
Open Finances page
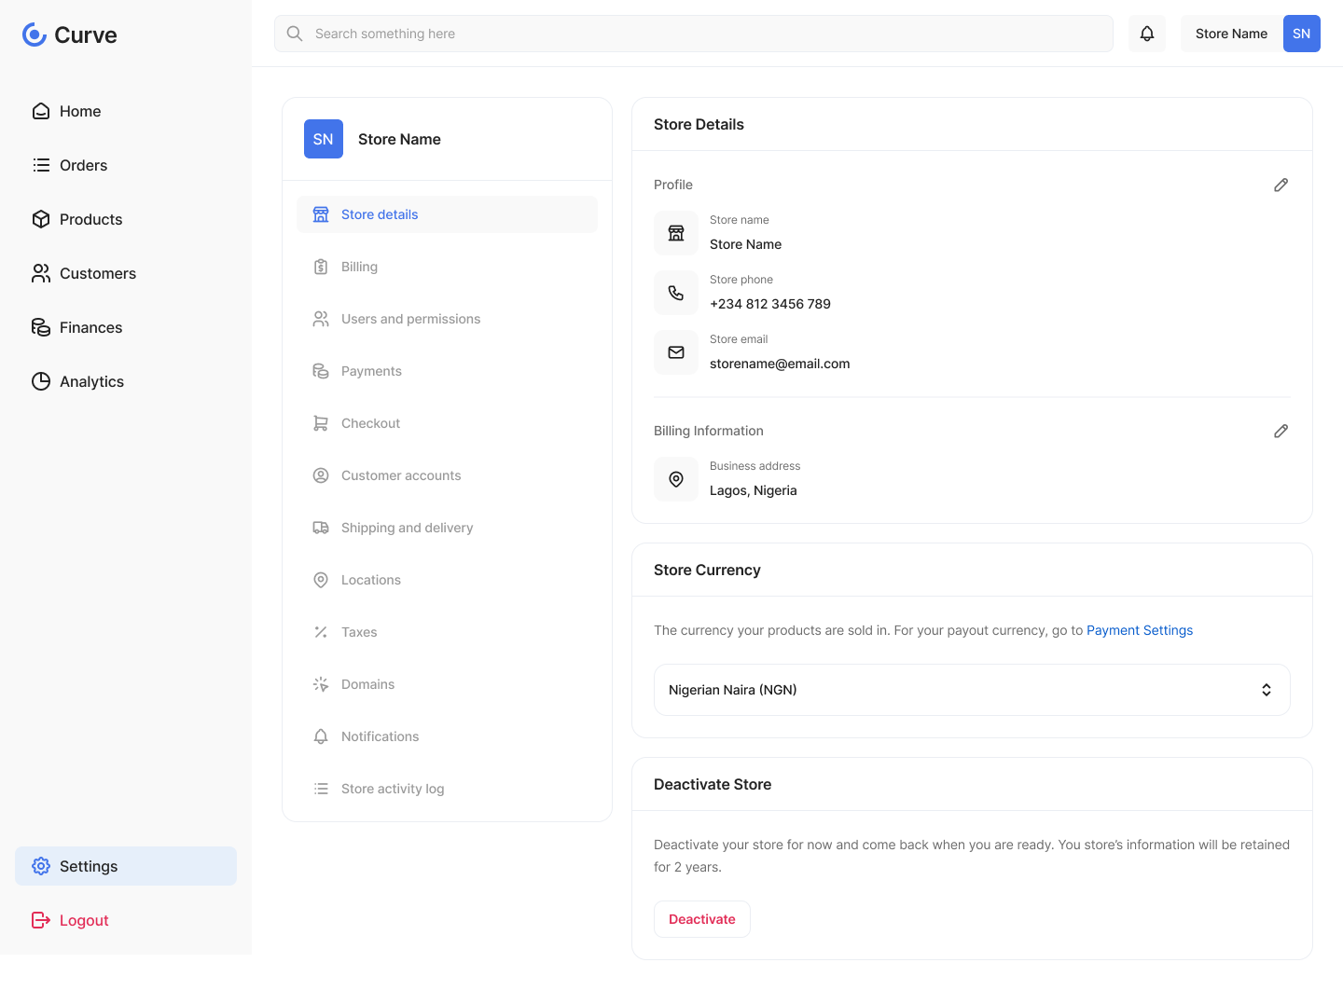tap(126, 327)
